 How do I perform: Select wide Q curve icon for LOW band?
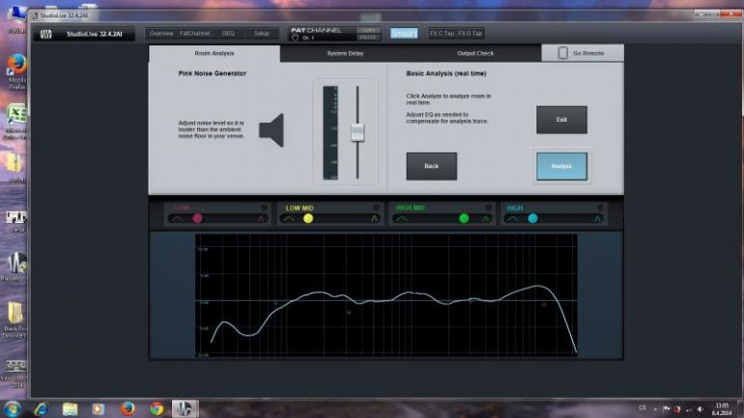pos(177,218)
